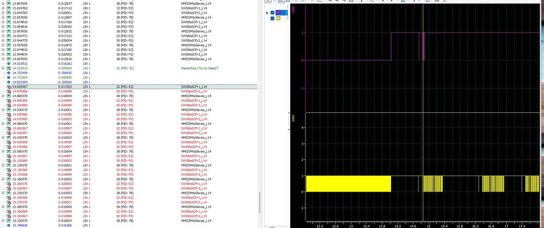Select trace row with timestamp 15.180570
544x228 pixels.
tap(129, 179)
